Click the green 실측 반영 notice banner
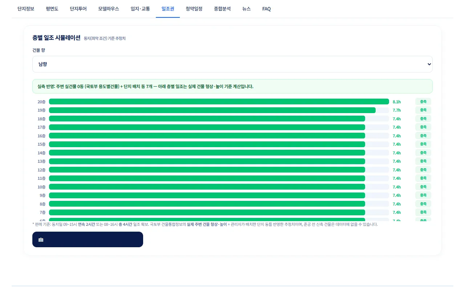 tap(232, 86)
